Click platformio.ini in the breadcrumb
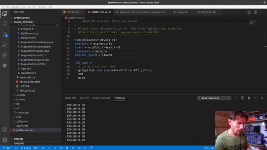Screen dimensions: 267x150 point(76,17)
